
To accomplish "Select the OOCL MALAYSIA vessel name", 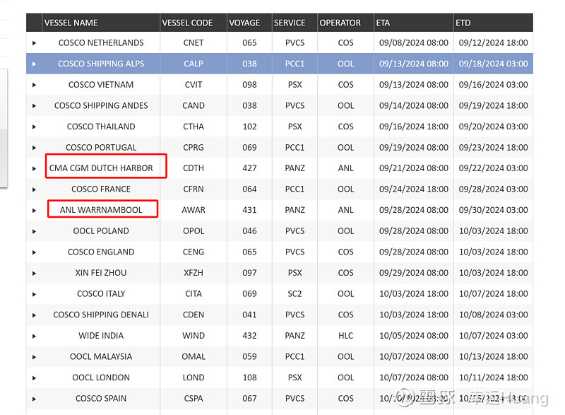I will coord(101,356).
